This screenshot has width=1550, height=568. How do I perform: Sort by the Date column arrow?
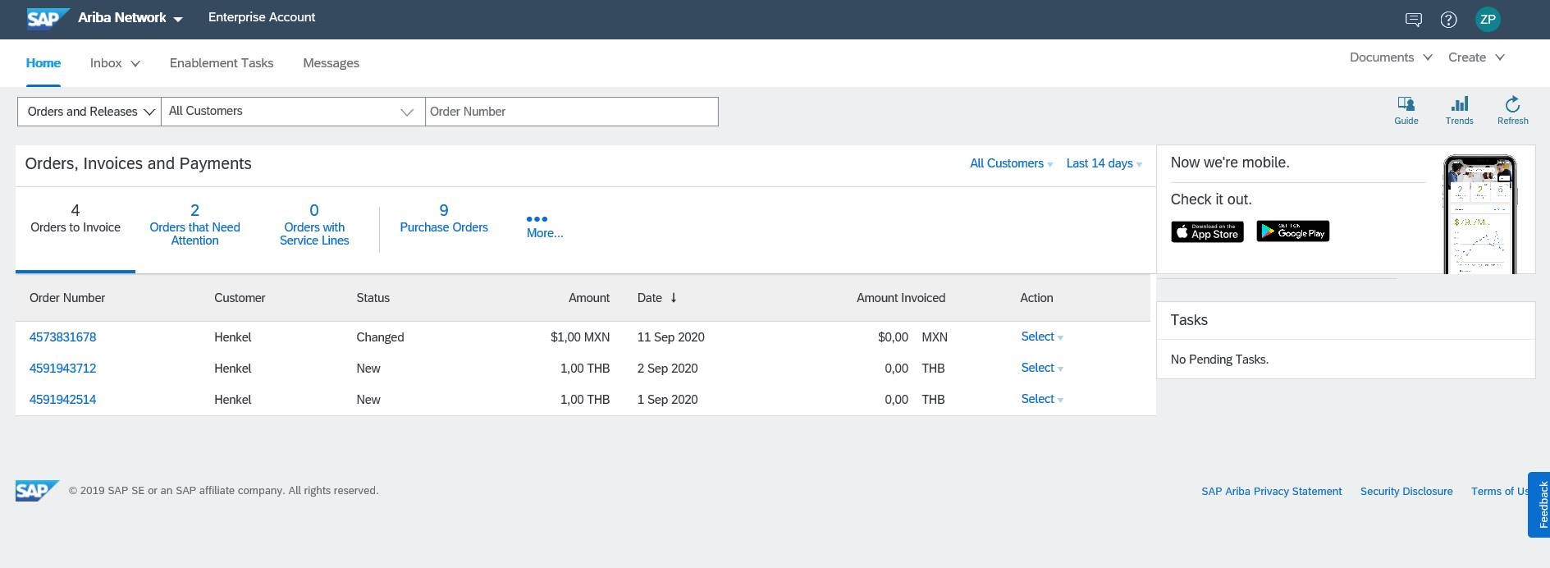674,298
